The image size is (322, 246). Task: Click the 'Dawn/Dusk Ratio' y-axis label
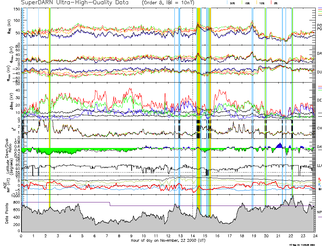[9, 148]
